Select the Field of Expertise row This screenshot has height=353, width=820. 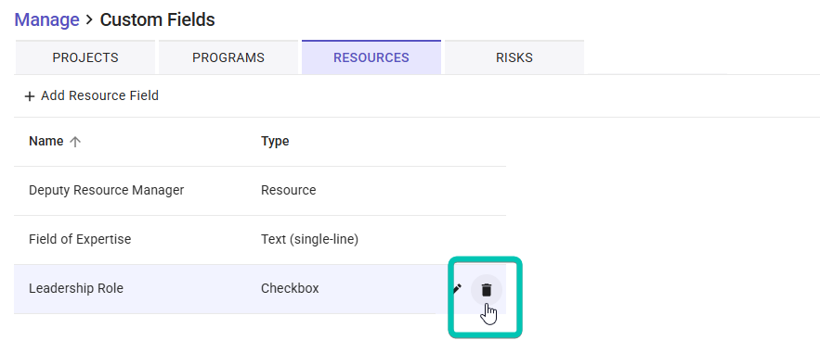(x=260, y=239)
